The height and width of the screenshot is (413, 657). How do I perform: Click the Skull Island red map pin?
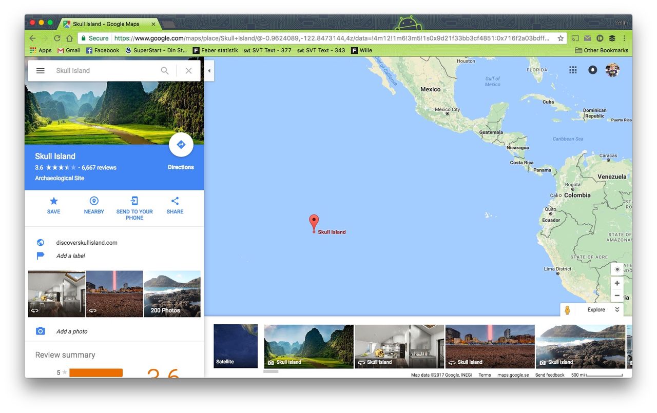314,223
